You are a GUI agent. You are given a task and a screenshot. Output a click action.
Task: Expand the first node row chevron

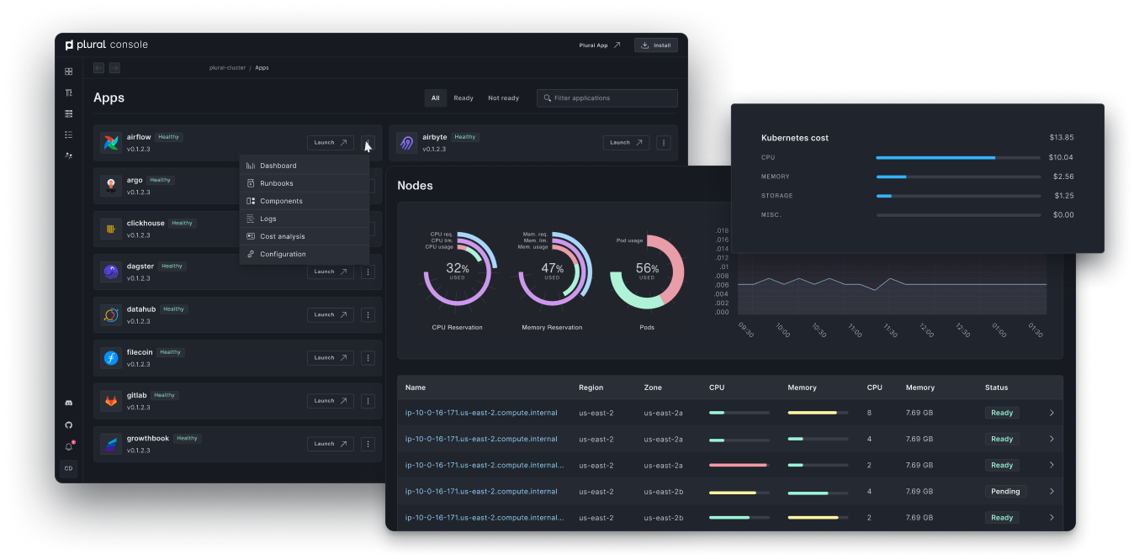click(x=1052, y=413)
